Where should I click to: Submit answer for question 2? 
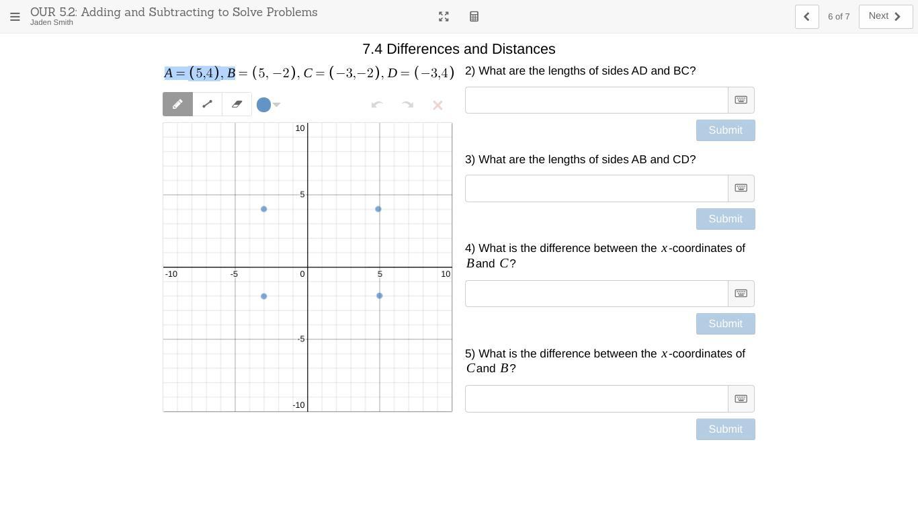725,130
